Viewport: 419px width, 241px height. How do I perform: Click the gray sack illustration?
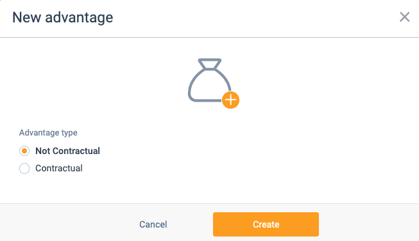tap(210, 80)
